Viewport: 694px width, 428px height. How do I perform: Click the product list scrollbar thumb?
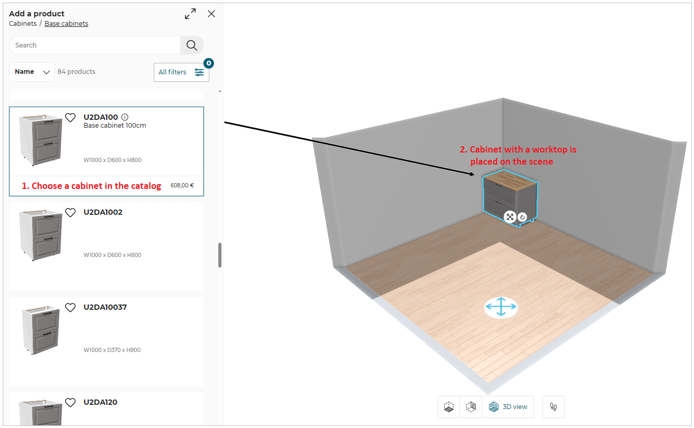click(220, 255)
